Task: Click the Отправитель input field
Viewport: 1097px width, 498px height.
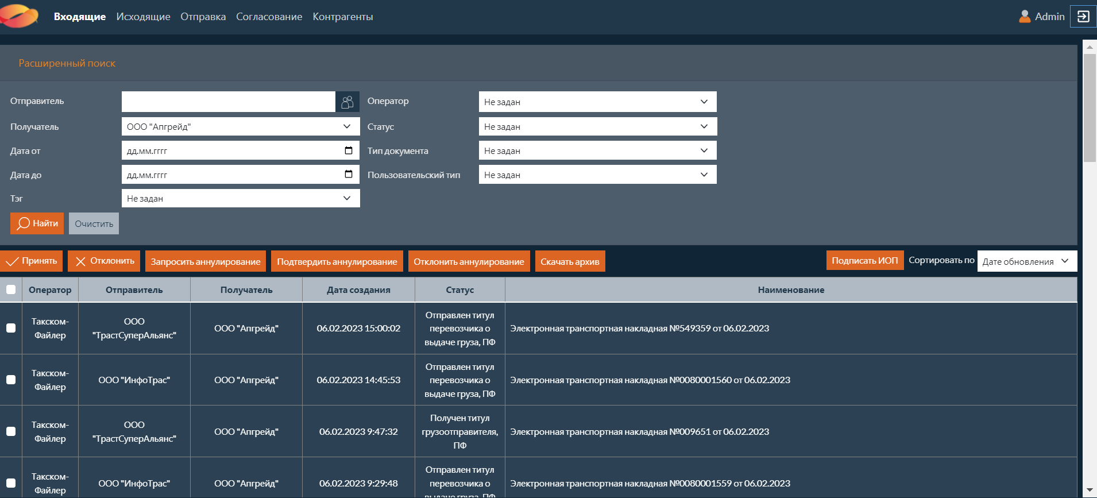Action: (229, 102)
